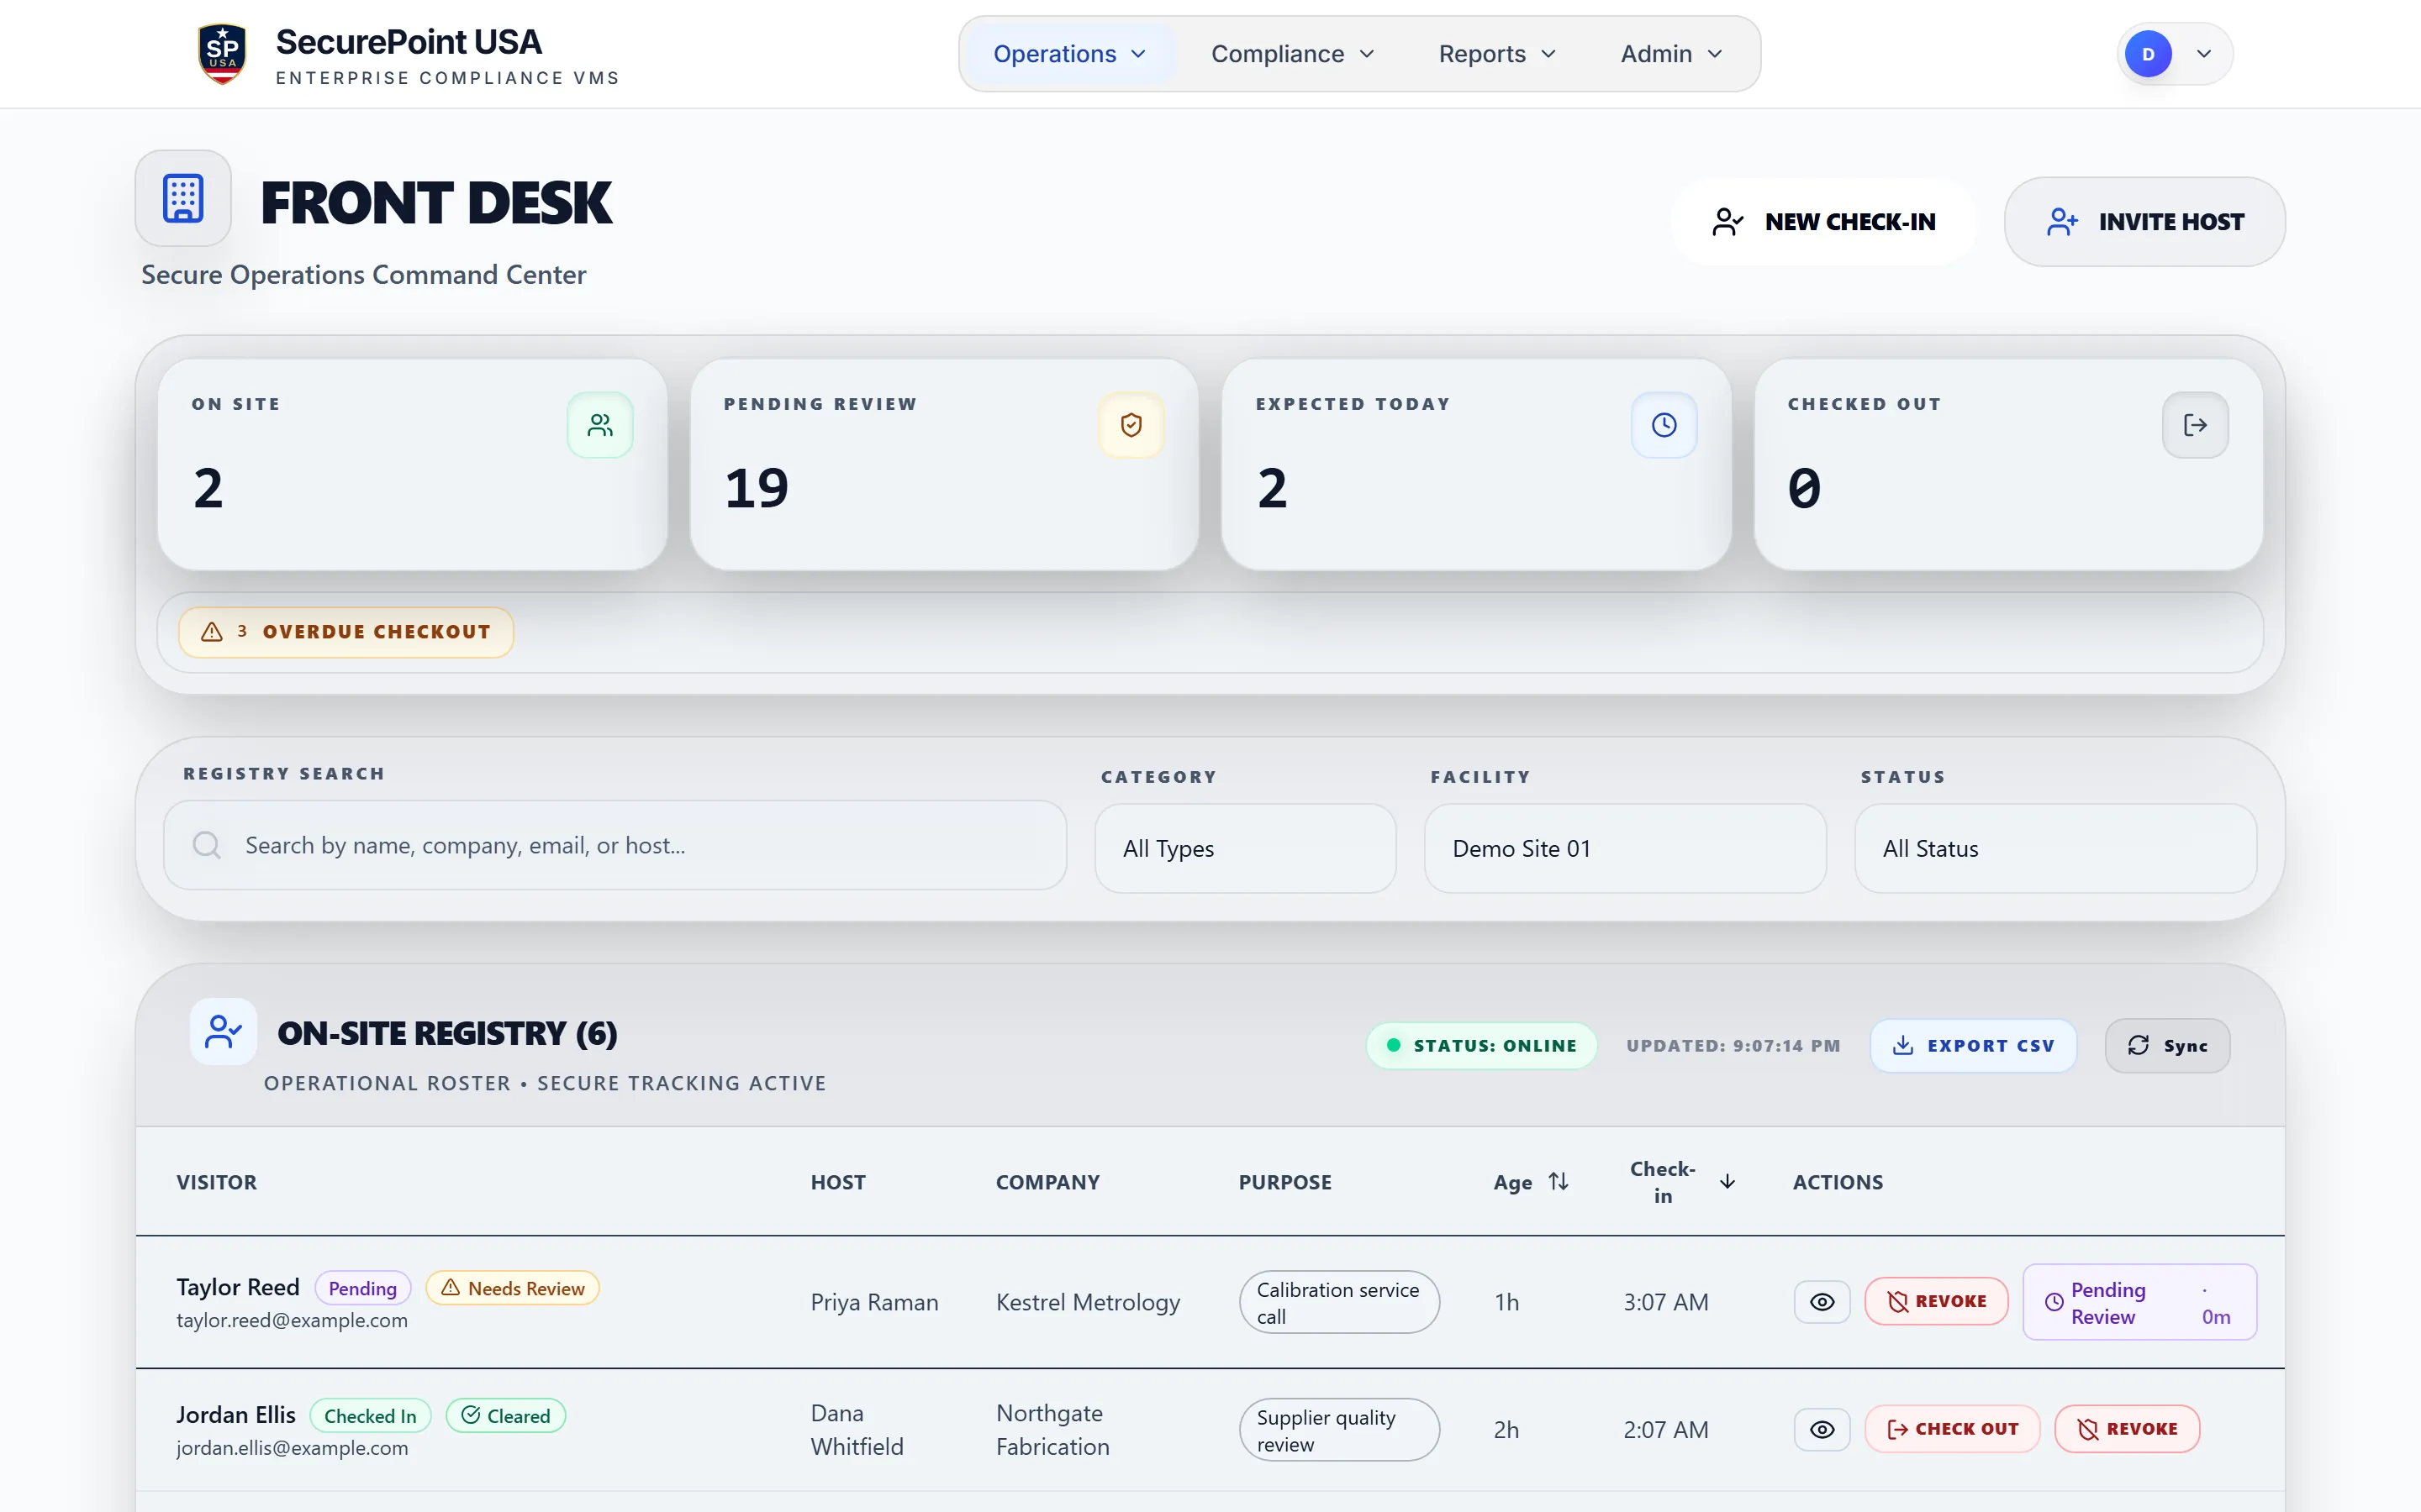The width and height of the screenshot is (2421, 1512).
Task: Click the On-Site Registry person icon
Action: pyautogui.click(x=223, y=1031)
